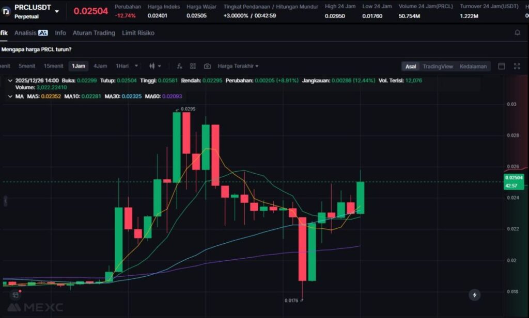Open the fx indicators menu
The width and height of the screenshot is (529, 318).
coord(179,66)
